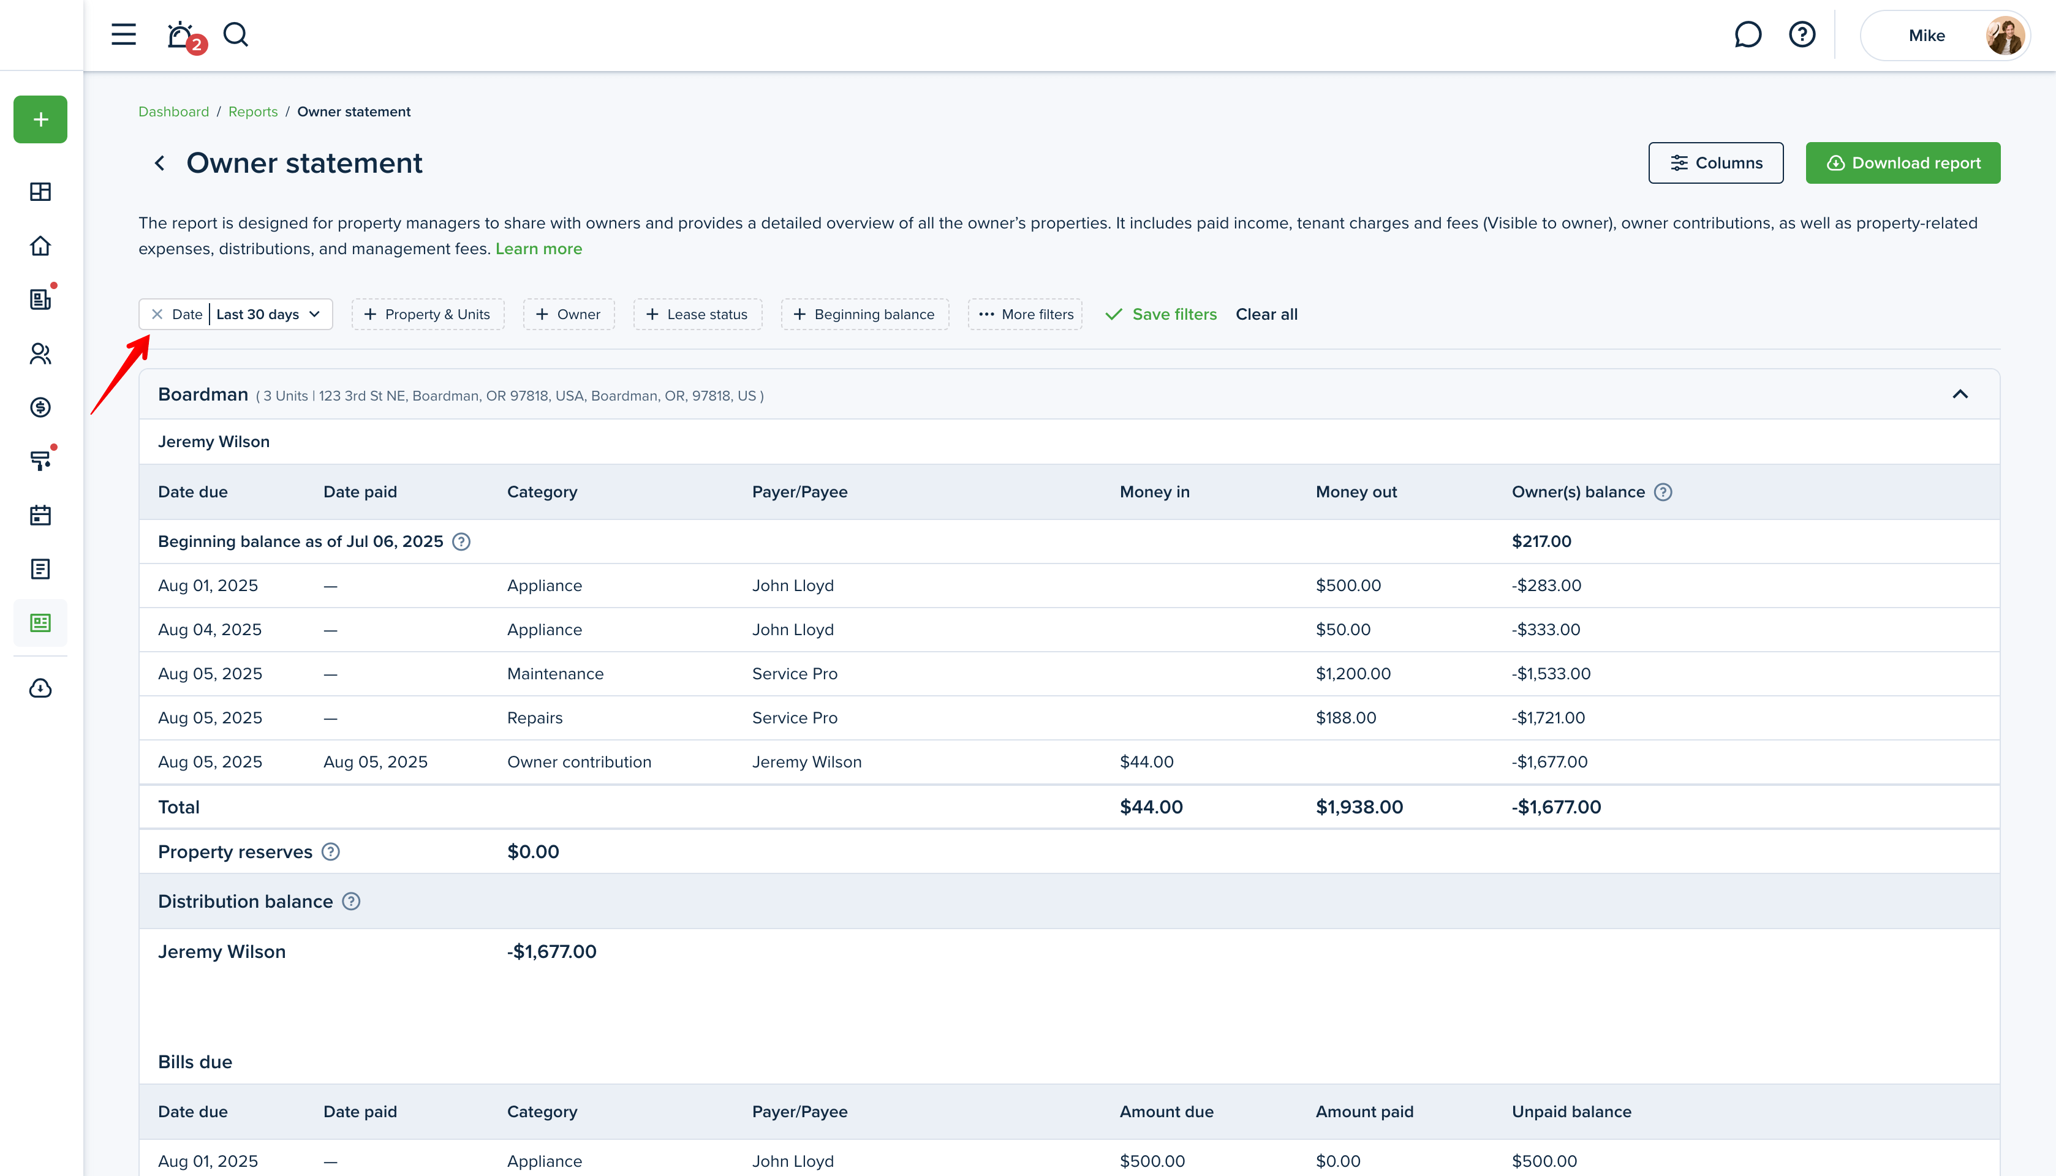Screen dimensions: 2056x1176
Task: Click the Maintenance category cell
Action: (555, 674)
